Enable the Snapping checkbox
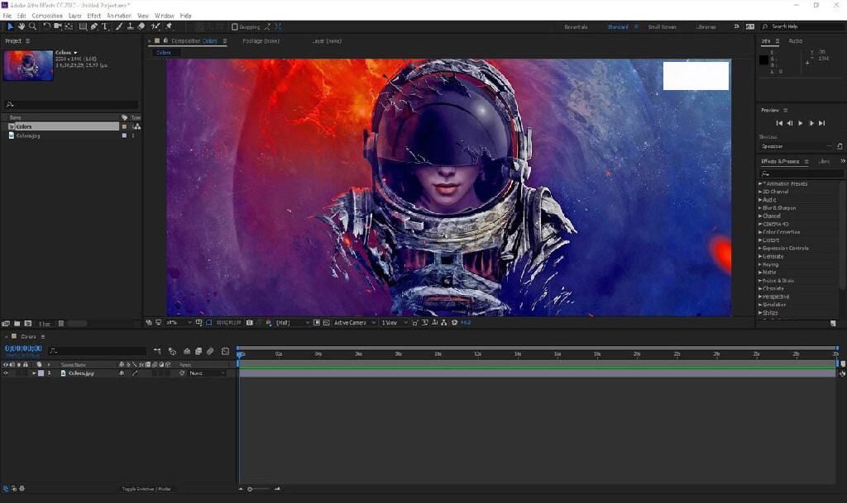Screen dimensions: 847x503 coord(234,26)
